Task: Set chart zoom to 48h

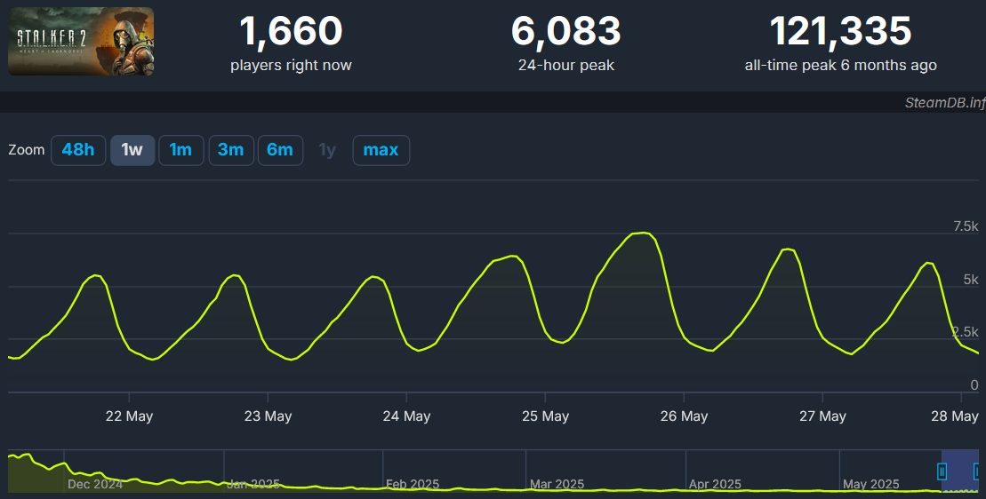Action: coord(78,150)
